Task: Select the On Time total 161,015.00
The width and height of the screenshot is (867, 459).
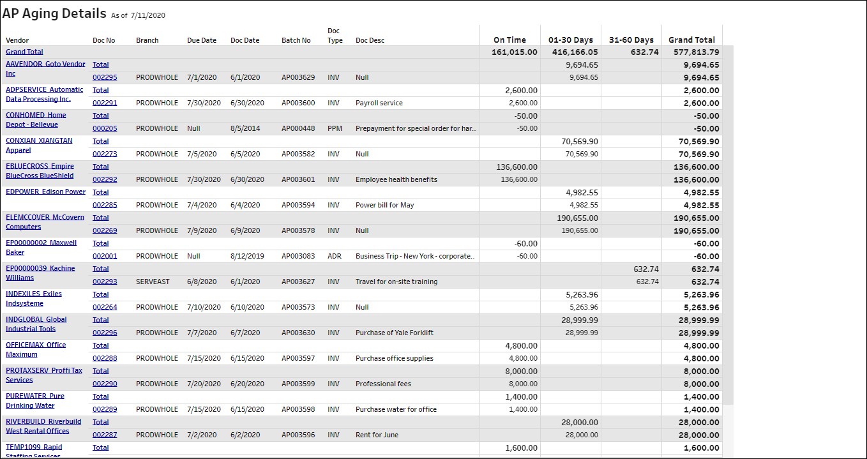Action: (x=515, y=52)
